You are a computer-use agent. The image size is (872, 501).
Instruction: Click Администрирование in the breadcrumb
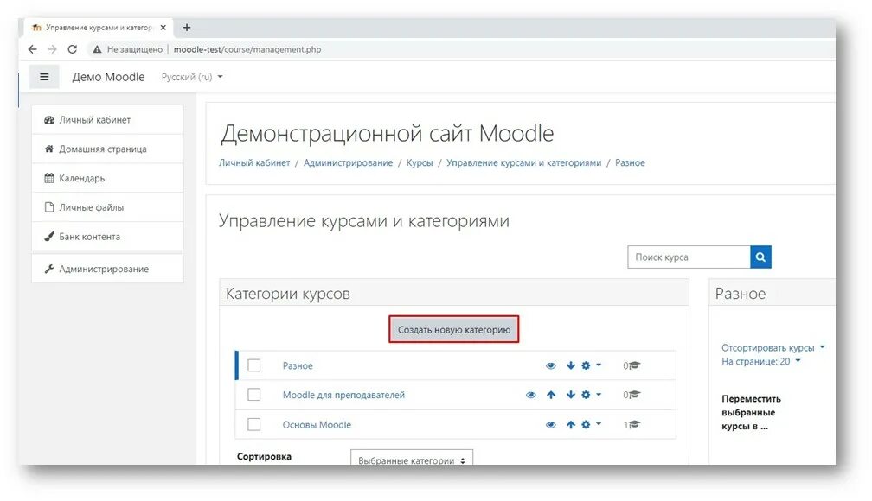(x=348, y=162)
